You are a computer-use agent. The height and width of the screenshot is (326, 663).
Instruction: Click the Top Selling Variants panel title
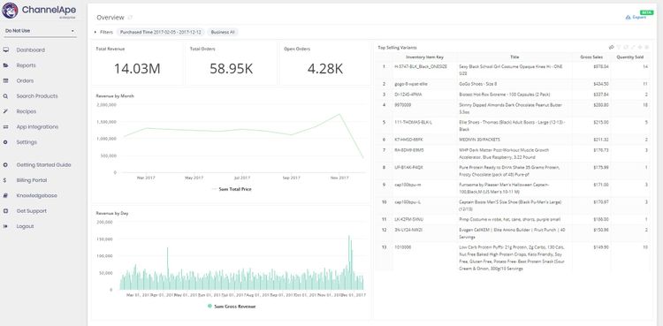pos(398,48)
